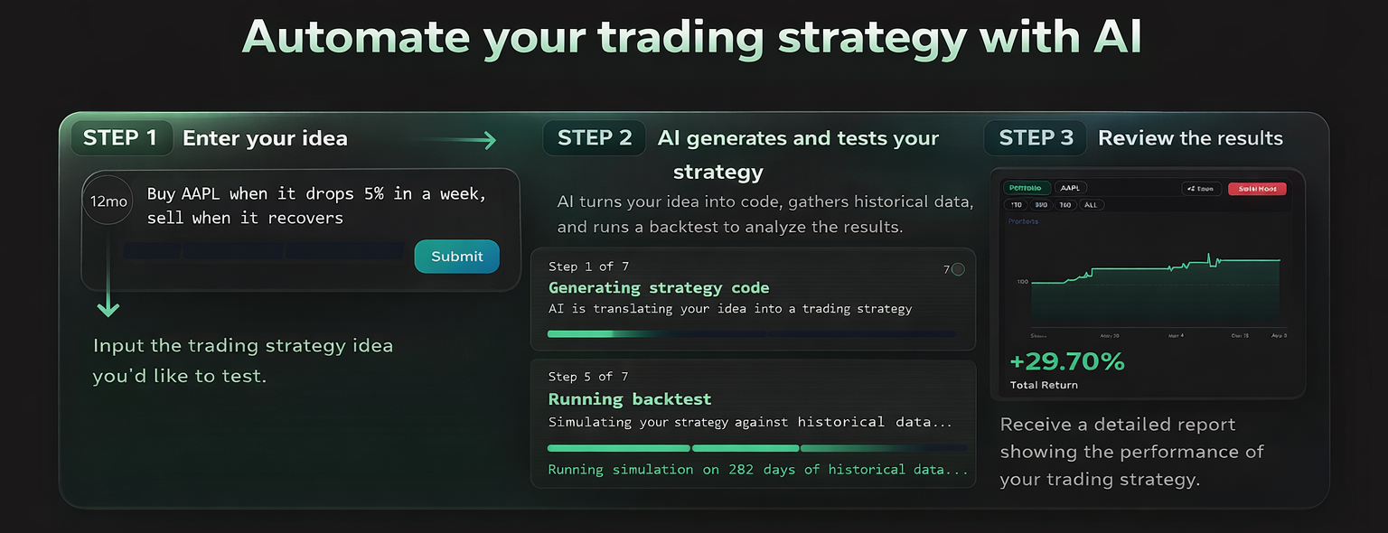Toggle the red Sell Mode button
Image resolution: width=1388 pixels, height=533 pixels.
(1257, 188)
